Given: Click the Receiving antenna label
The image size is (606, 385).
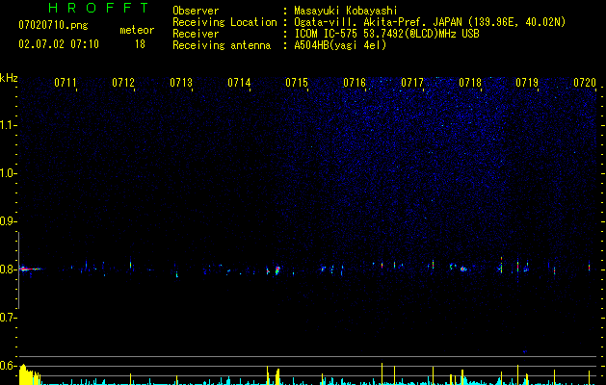Looking at the screenshot, I should point(222,45).
